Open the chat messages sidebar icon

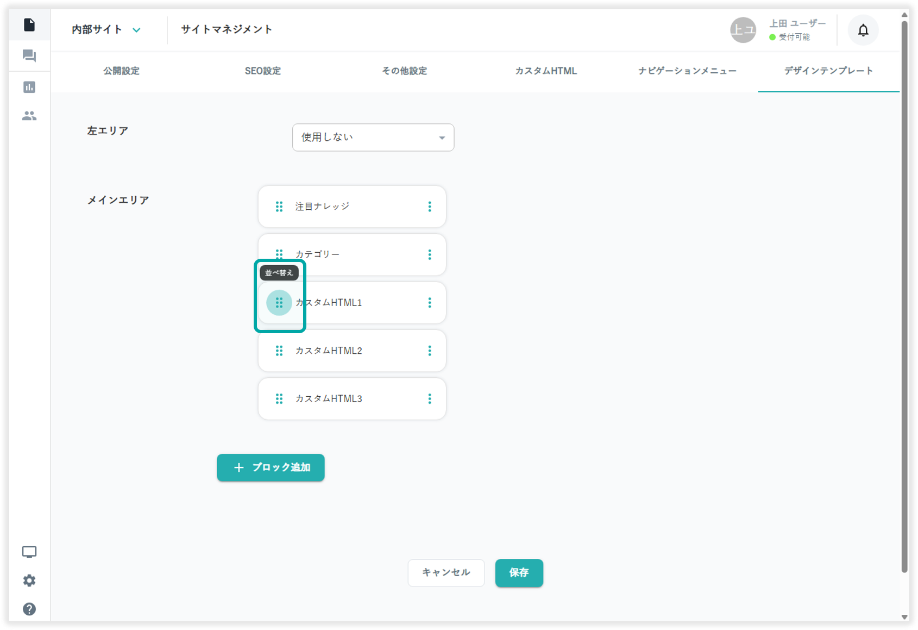click(29, 56)
